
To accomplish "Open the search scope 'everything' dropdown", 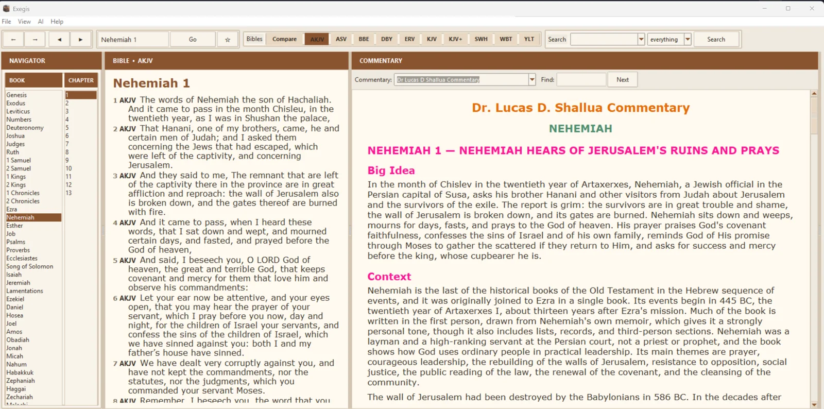I will (x=688, y=39).
